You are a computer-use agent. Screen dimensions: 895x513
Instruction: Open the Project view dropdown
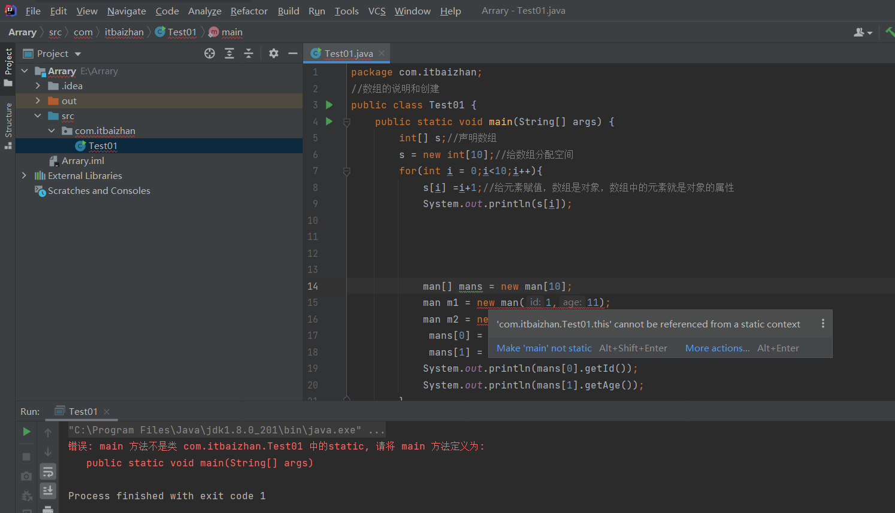(x=78, y=54)
